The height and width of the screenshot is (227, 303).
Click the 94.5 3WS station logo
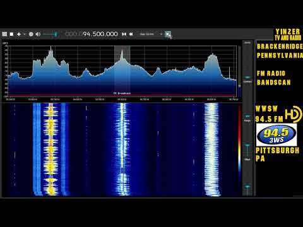276,135
